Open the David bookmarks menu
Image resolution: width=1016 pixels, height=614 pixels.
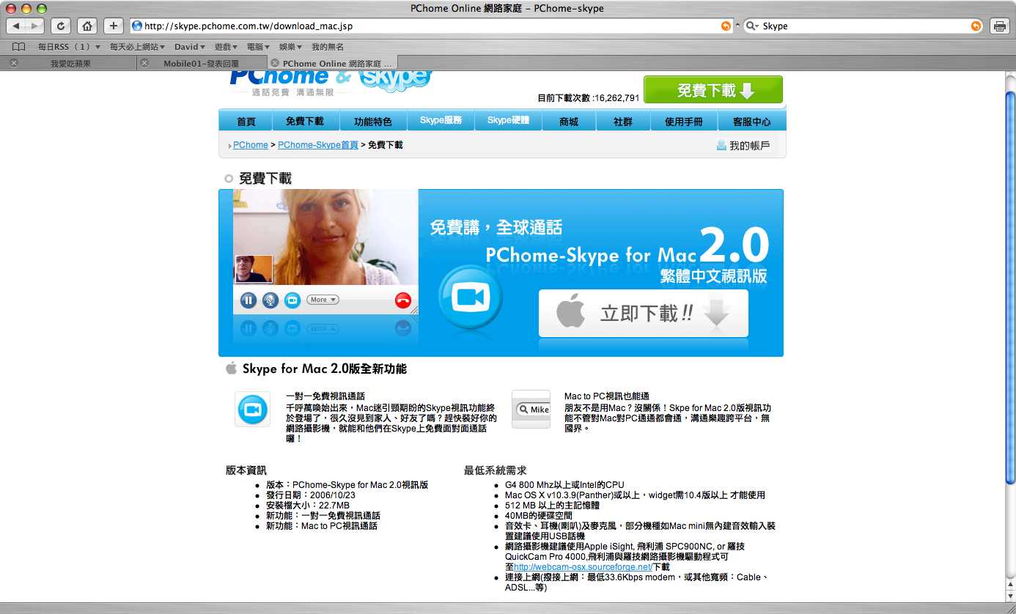click(x=190, y=46)
